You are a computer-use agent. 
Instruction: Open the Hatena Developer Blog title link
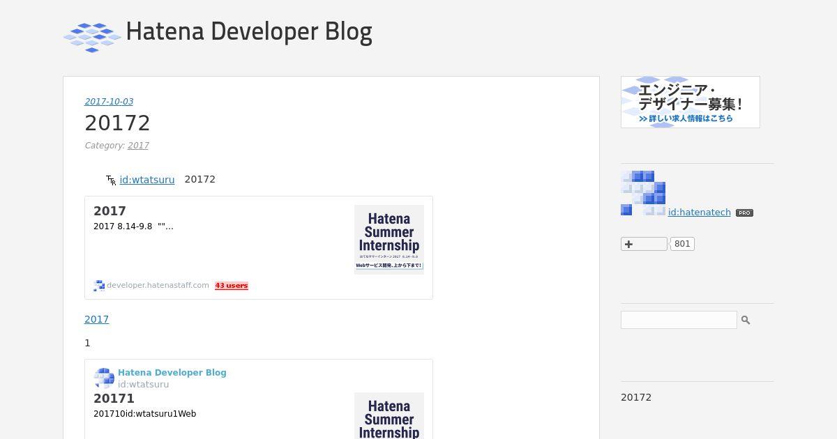coord(249,31)
